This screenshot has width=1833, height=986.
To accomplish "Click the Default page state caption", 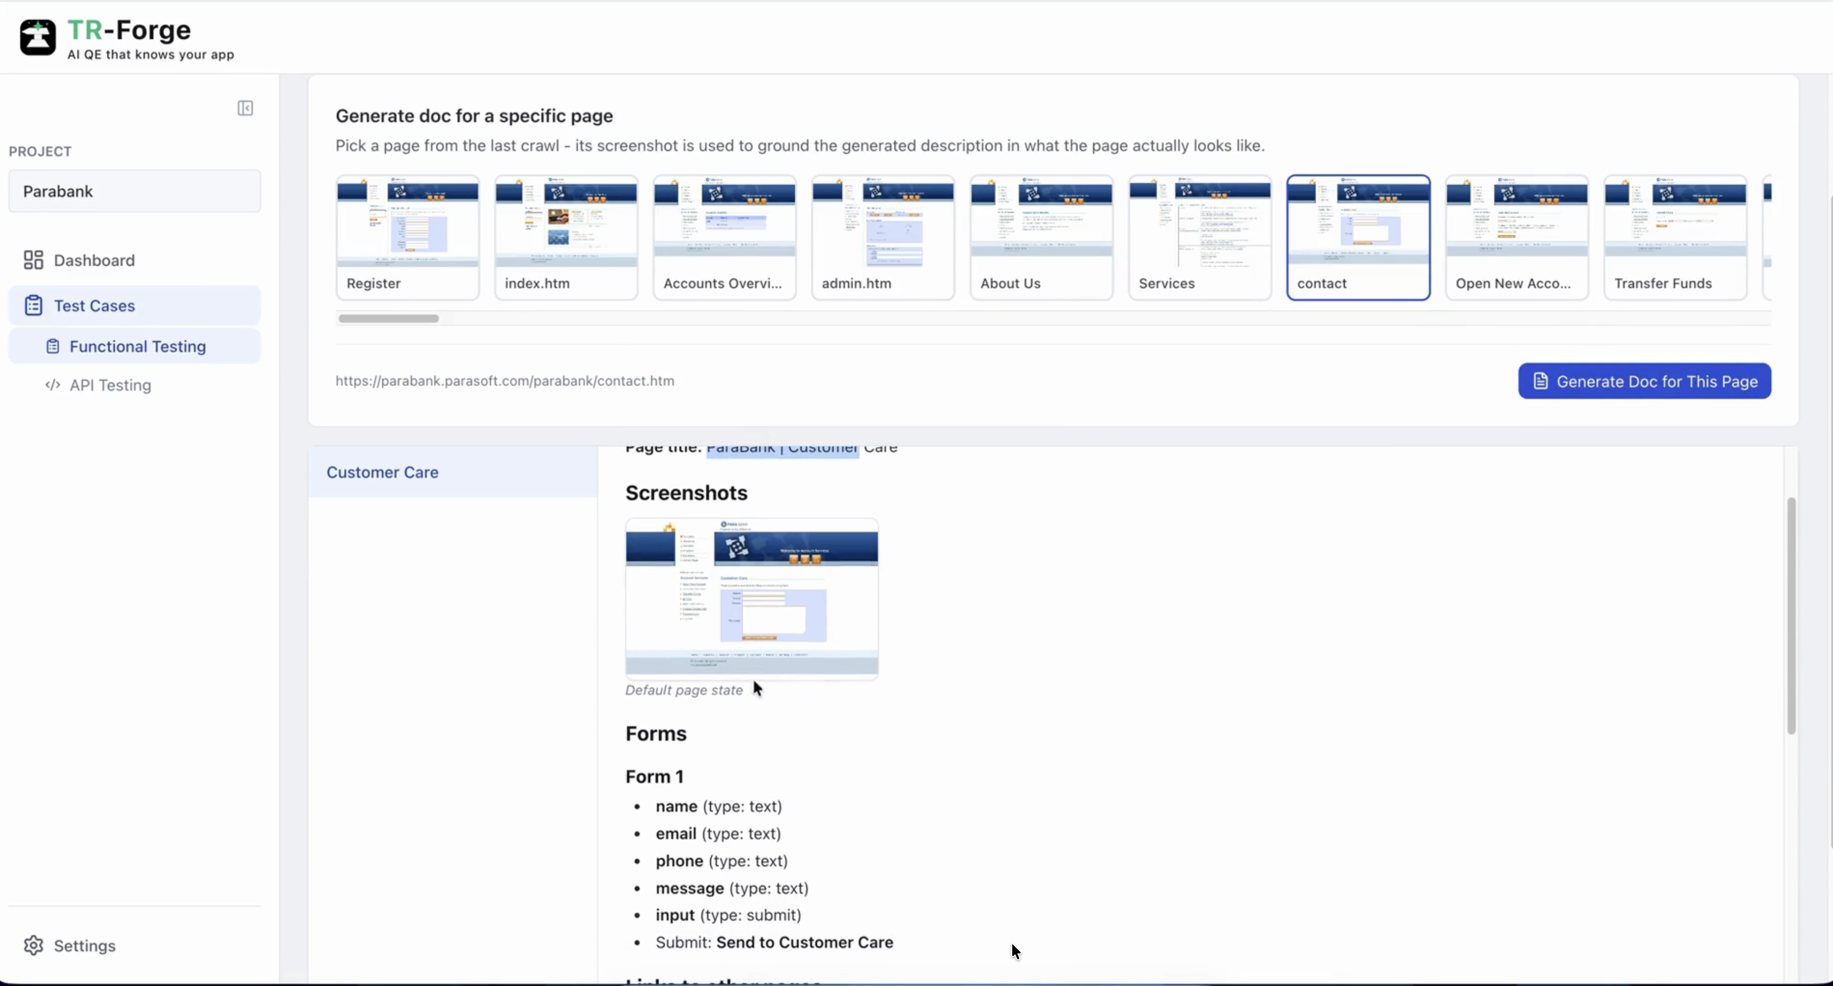I will click(x=684, y=690).
